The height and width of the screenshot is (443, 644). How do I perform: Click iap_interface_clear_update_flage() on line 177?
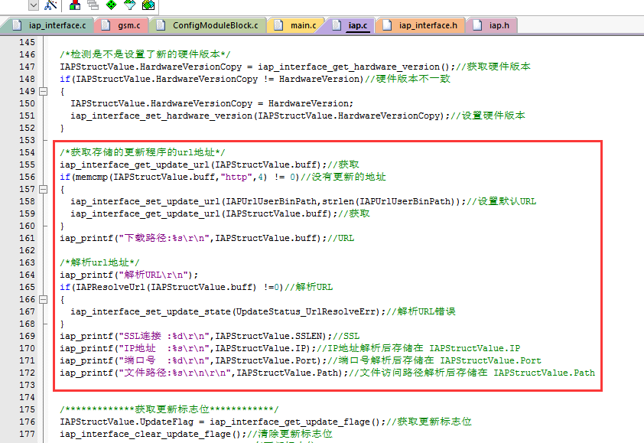[151, 435]
